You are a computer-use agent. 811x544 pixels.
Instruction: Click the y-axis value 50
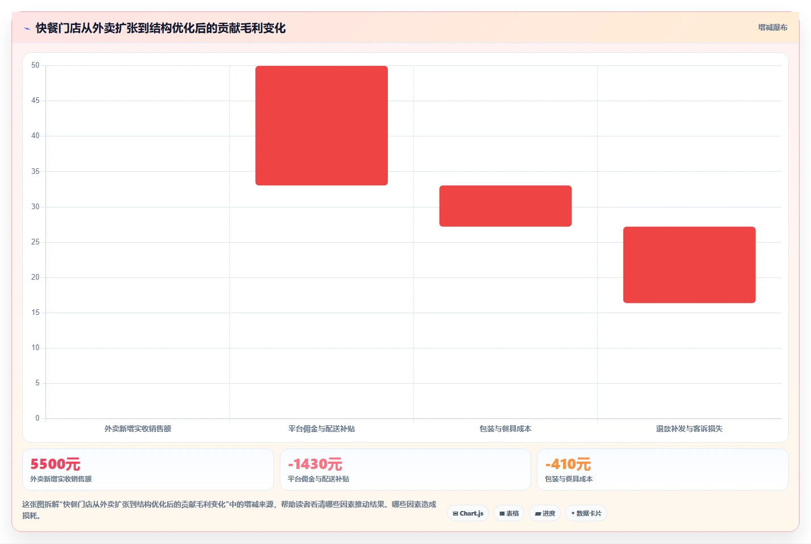pos(35,65)
